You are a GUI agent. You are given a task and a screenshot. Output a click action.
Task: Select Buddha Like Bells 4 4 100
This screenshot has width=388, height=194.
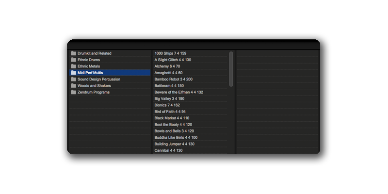[x=176, y=137]
